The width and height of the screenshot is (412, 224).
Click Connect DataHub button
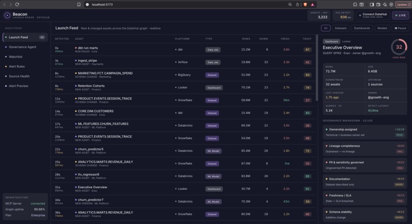[x=373, y=15]
